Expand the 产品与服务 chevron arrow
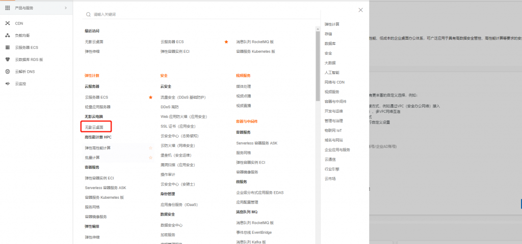This screenshot has width=522, height=244. pos(66,8)
